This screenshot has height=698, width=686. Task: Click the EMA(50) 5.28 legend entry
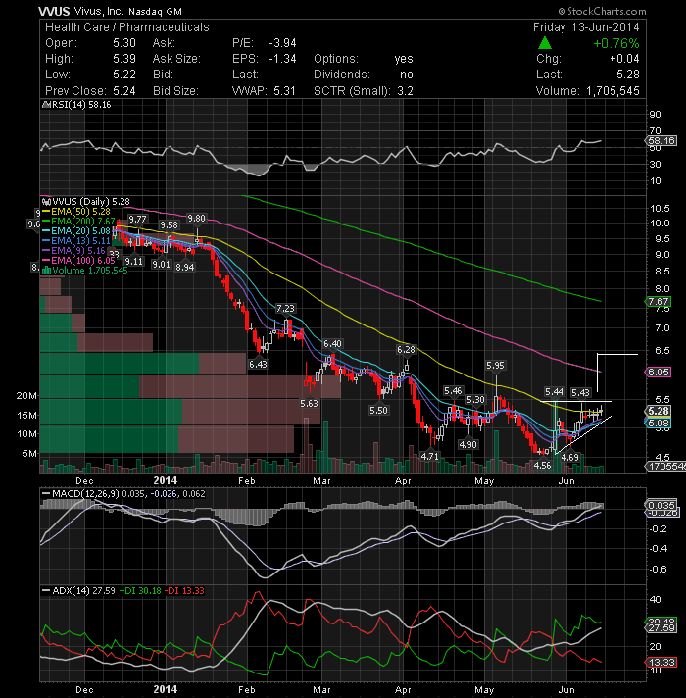coord(76,212)
